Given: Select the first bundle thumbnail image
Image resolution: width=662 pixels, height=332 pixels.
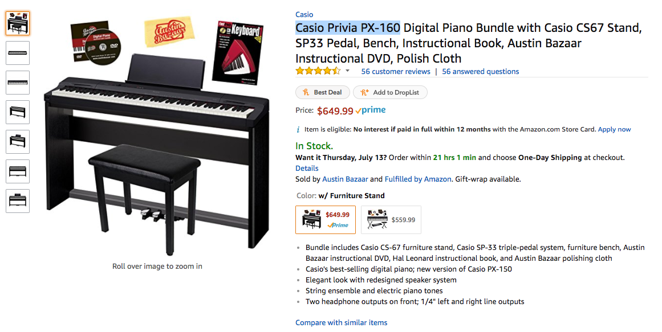Looking at the screenshot, I should click(x=18, y=23).
